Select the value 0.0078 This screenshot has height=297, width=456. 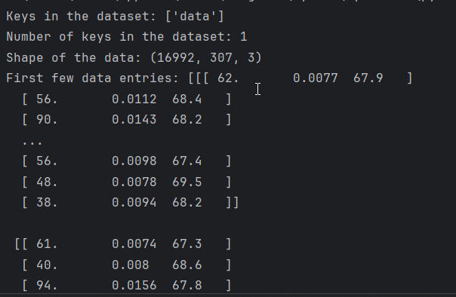point(134,182)
